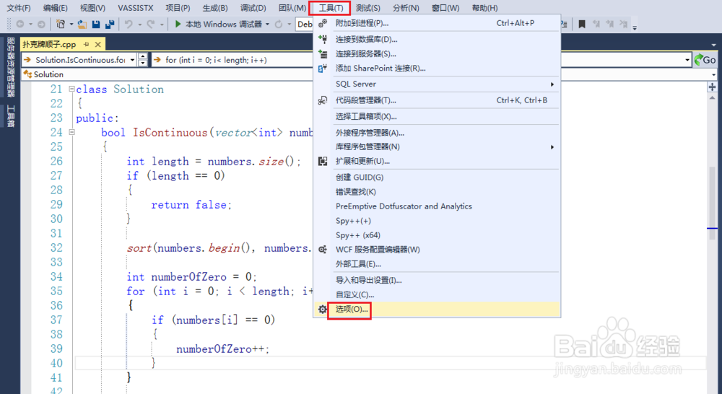
Task: Click the stepper beside the scope dropdown
Action: pos(143,60)
